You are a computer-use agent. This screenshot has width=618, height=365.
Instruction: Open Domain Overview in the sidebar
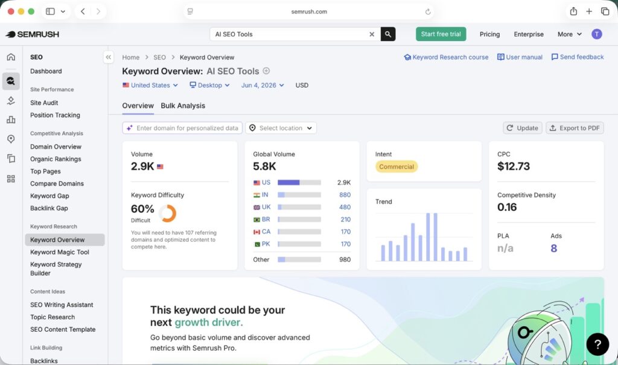click(x=56, y=147)
